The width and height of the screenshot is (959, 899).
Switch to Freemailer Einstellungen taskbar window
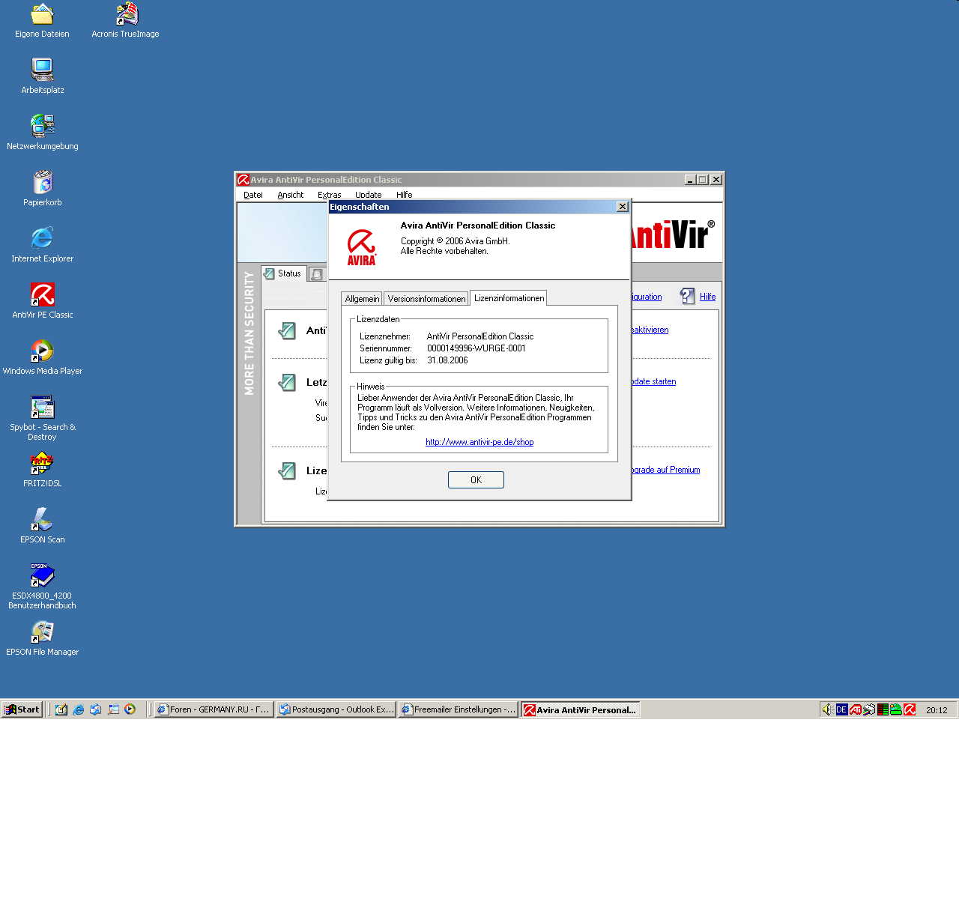(458, 709)
